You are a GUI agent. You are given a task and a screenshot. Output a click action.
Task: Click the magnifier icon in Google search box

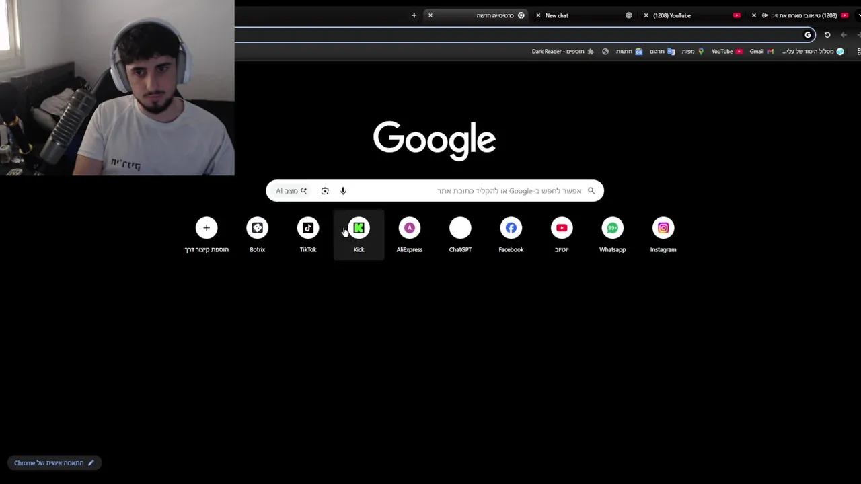coord(591,191)
